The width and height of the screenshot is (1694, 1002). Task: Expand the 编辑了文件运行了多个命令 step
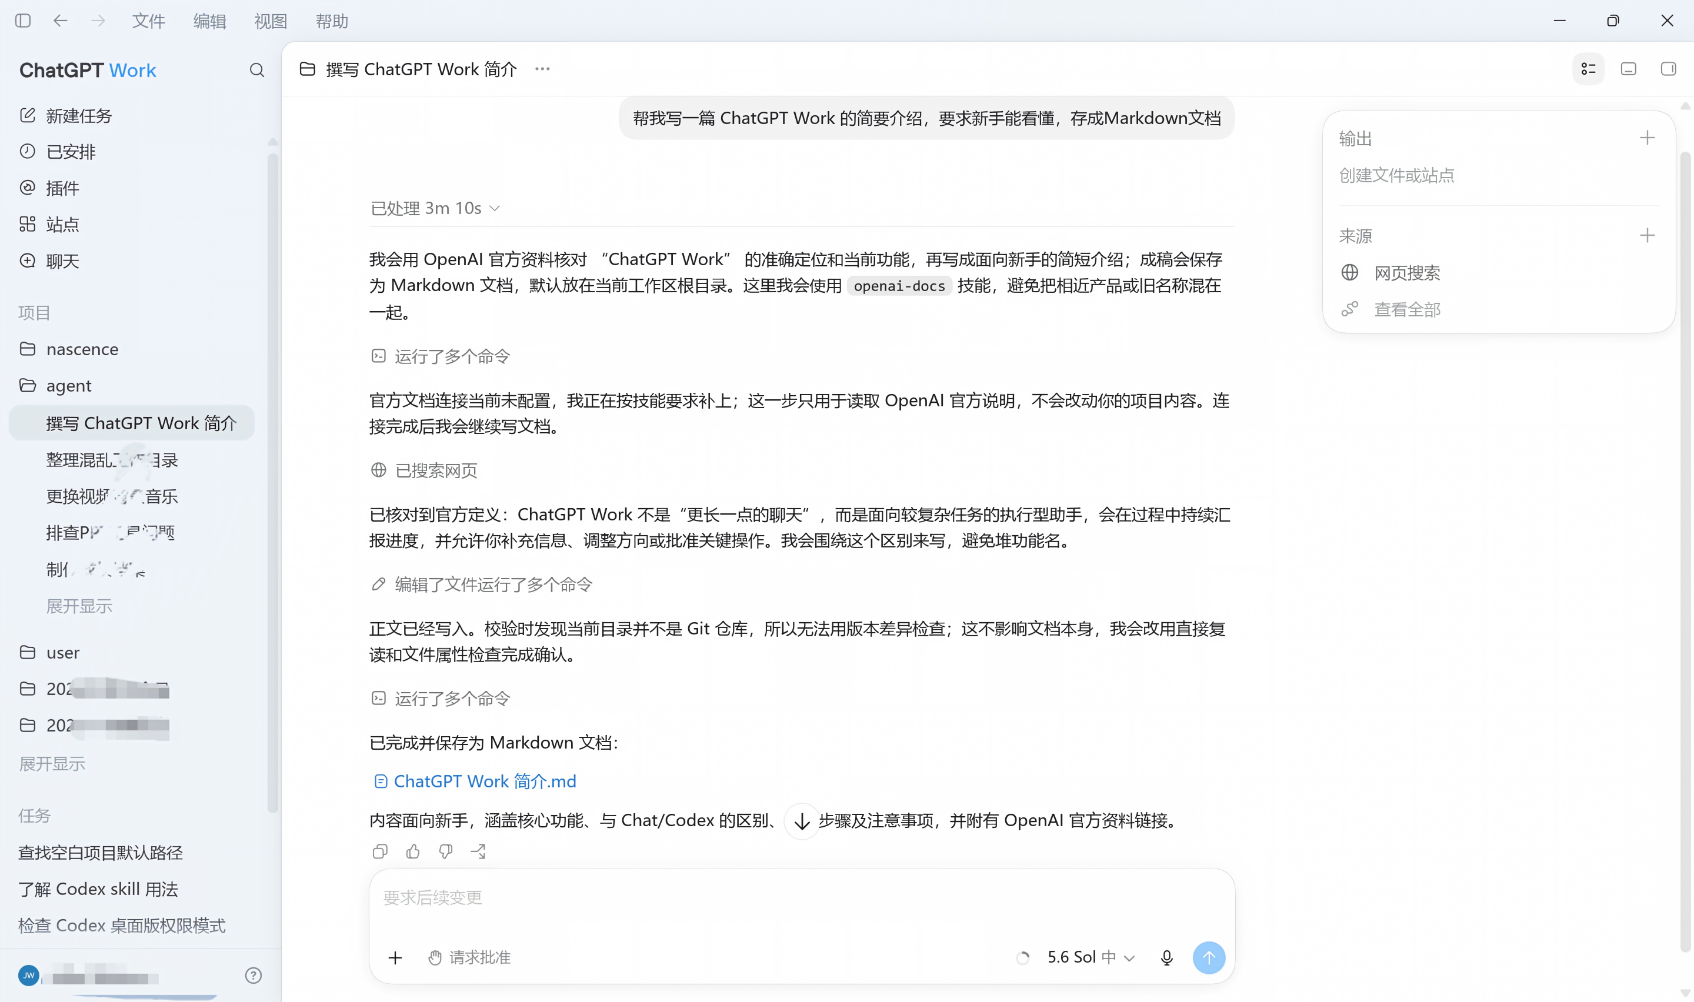tap(481, 584)
